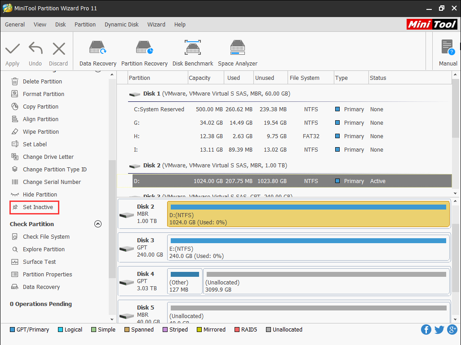The height and width of the screenshot is (345, 461).
Task: Open Explore Partition
Action: click(x=44, y=249)
